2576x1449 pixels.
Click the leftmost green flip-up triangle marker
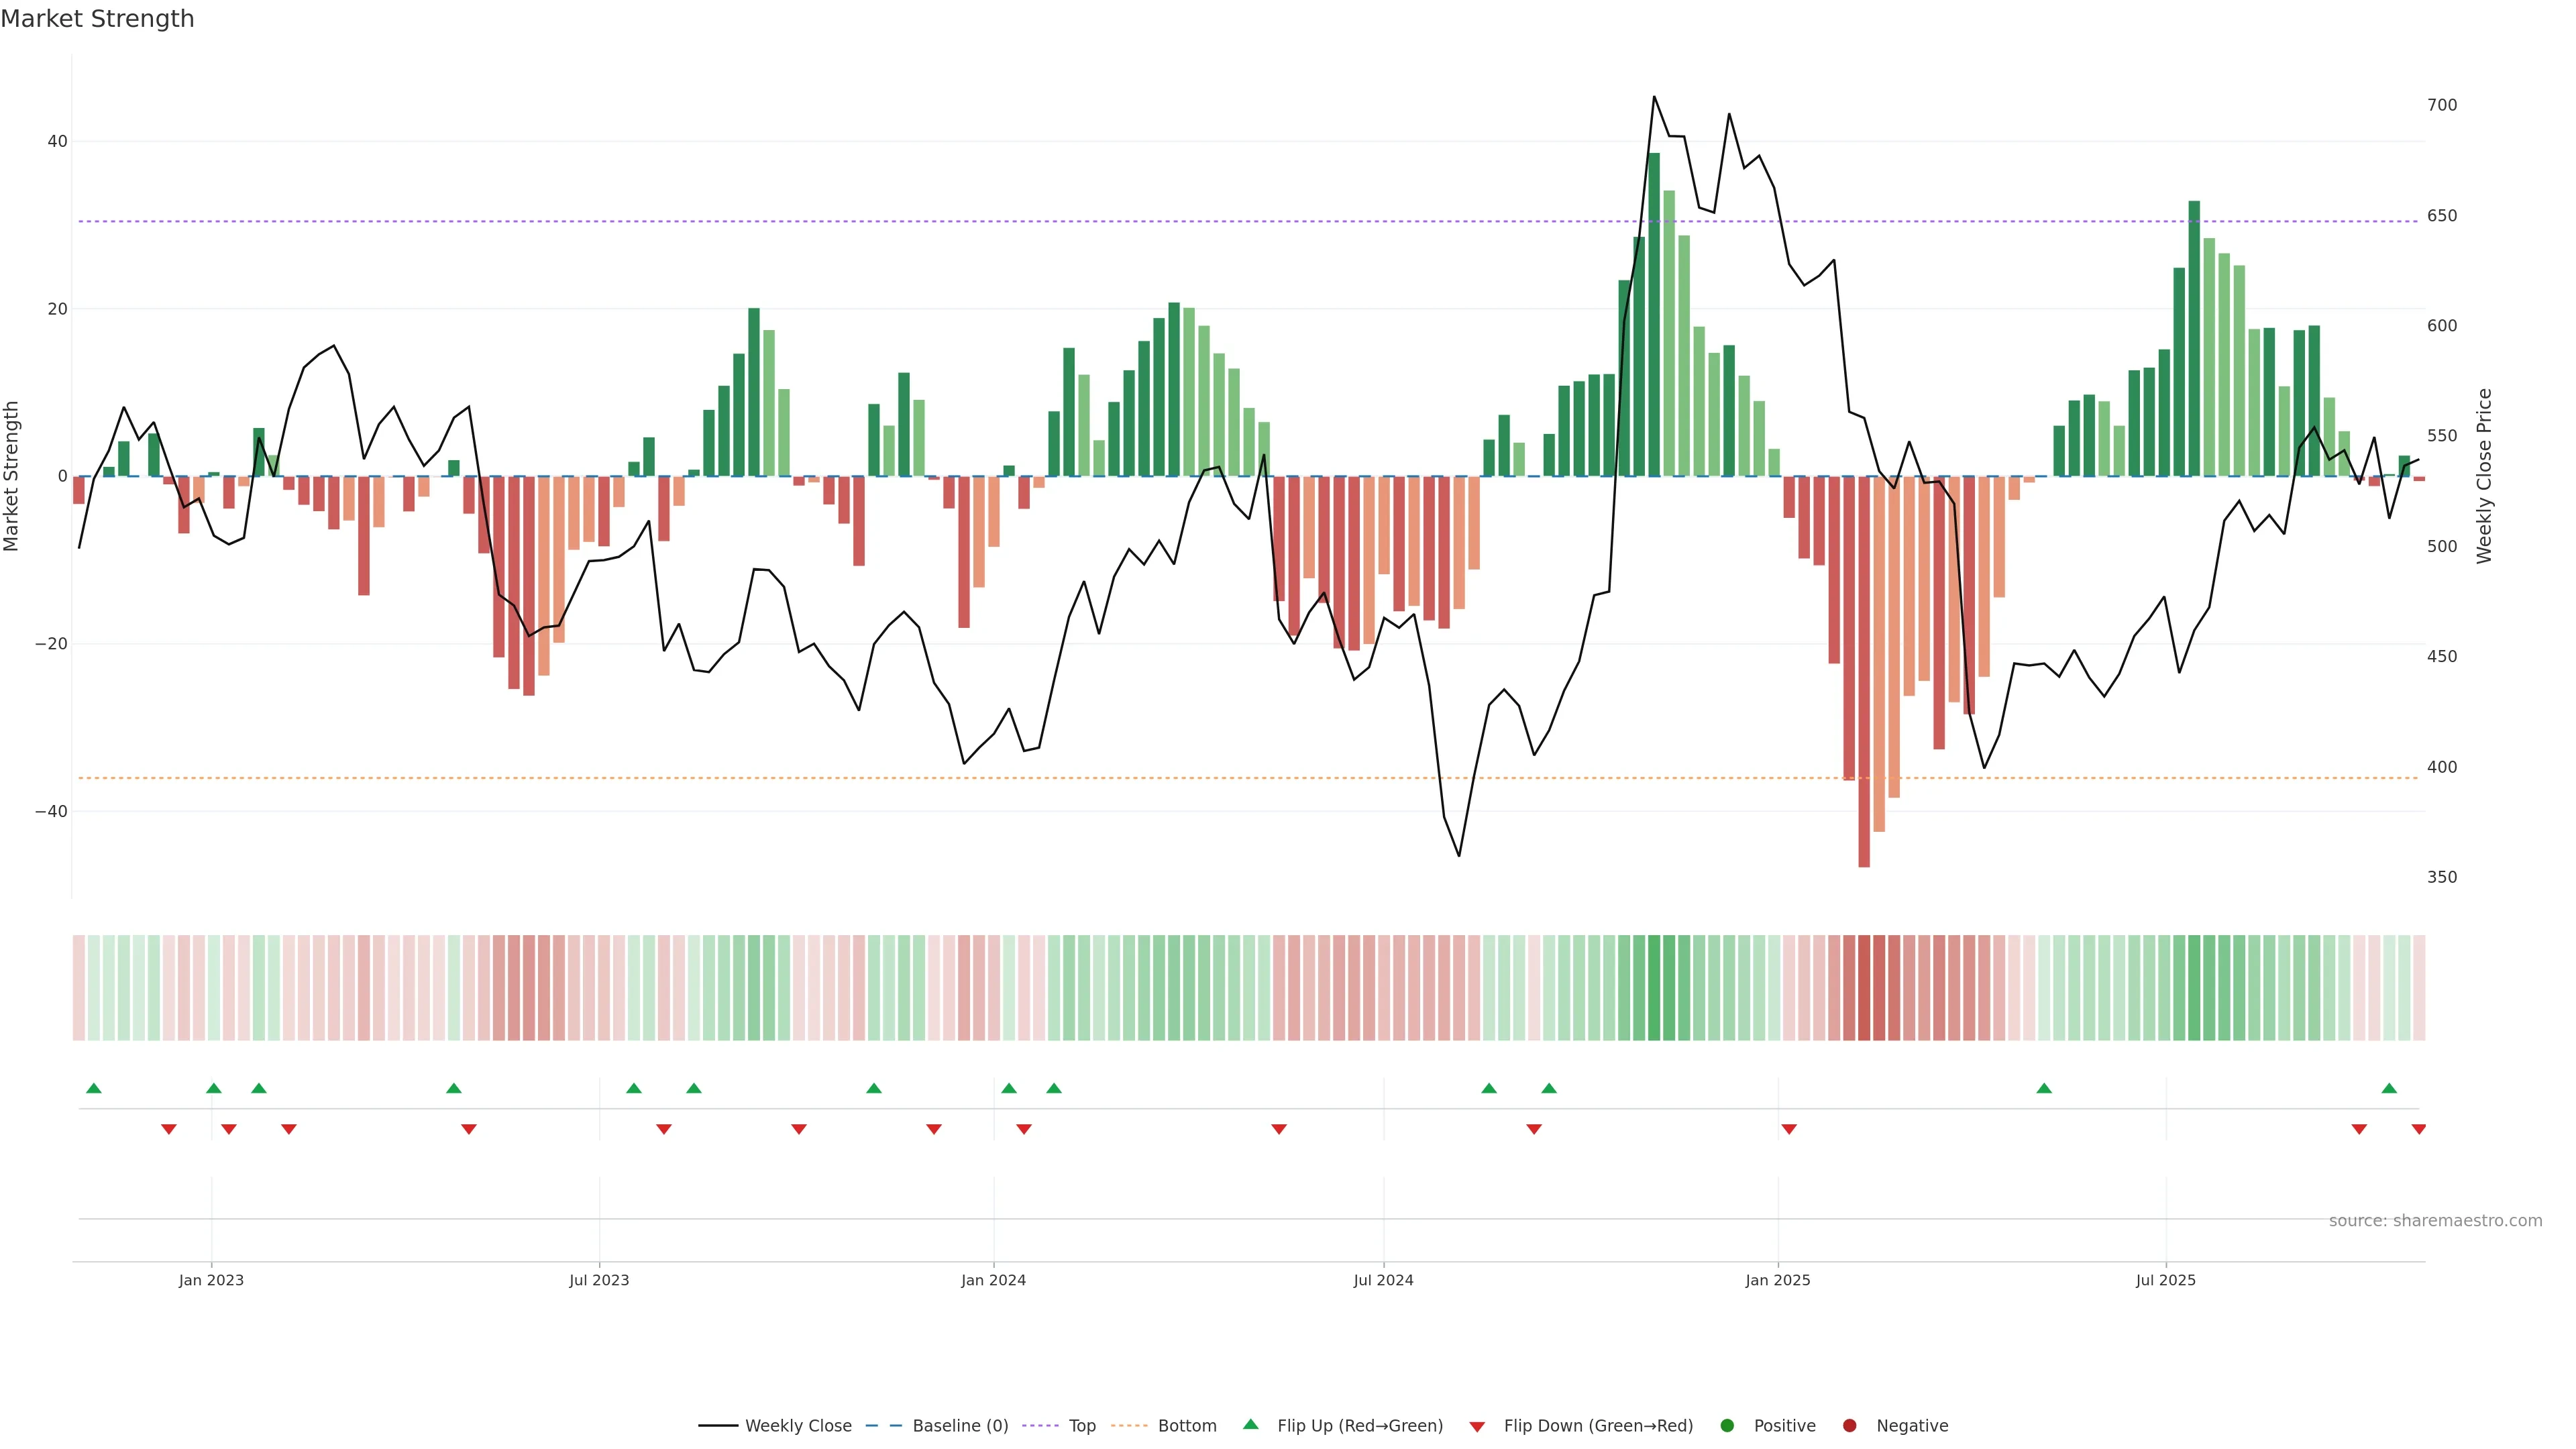[x=94, y=1088]
